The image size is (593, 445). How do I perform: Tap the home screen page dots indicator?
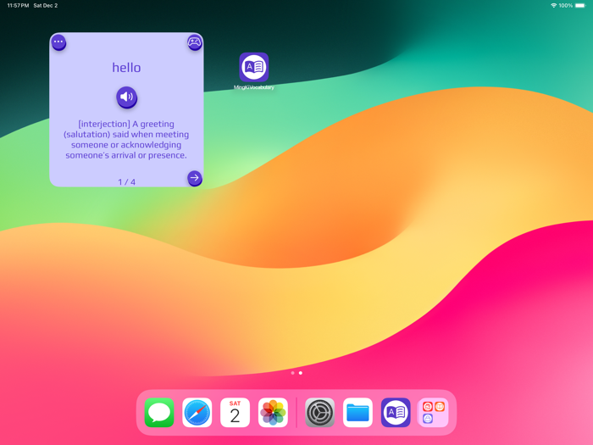296,373
